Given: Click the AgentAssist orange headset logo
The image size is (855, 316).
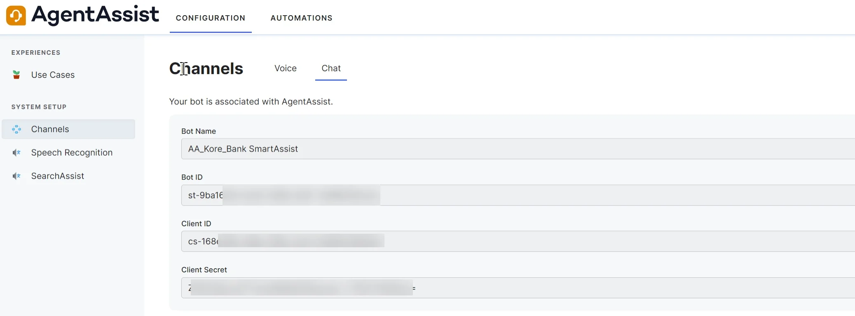Looking at the screenshot, I should point(16,16).
